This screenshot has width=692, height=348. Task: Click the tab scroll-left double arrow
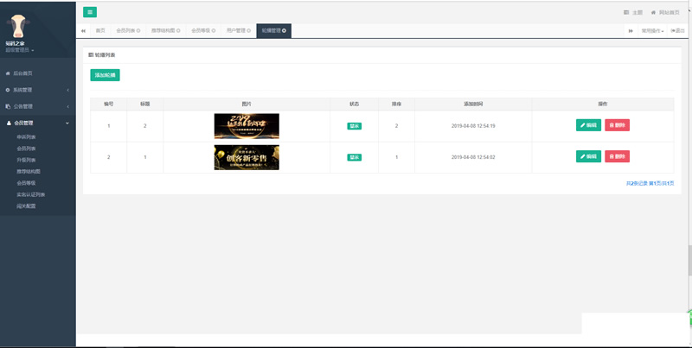(83, 30)
